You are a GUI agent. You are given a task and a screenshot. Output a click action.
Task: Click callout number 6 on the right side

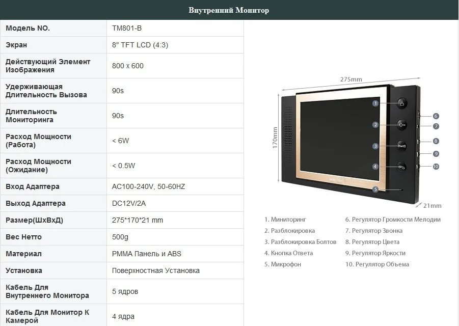(436, 116)
